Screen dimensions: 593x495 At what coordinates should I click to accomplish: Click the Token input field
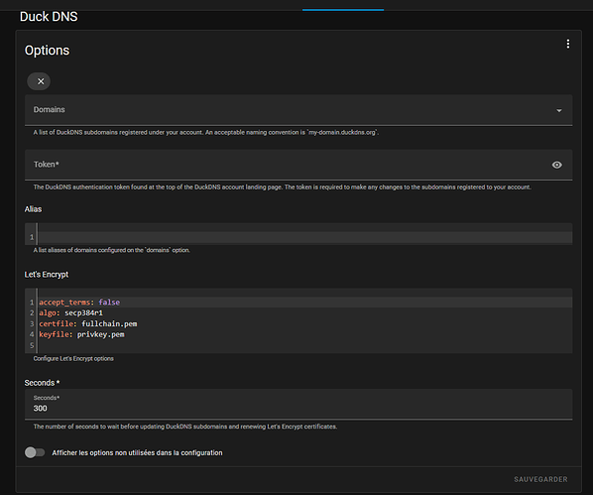pyautogui.click(x=298, y=165)
